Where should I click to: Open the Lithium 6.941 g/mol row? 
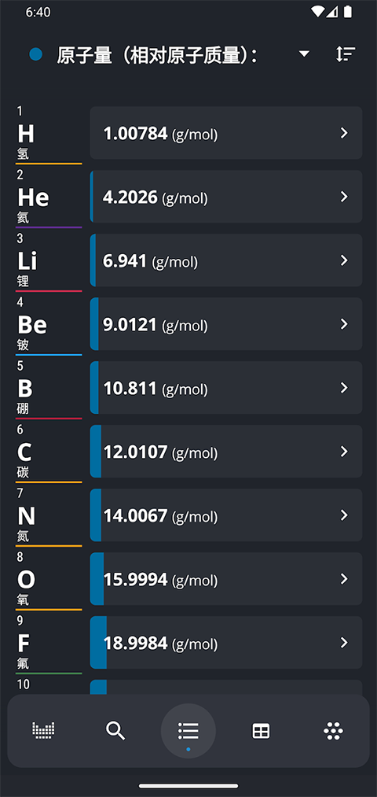click(x=226, y=260)
